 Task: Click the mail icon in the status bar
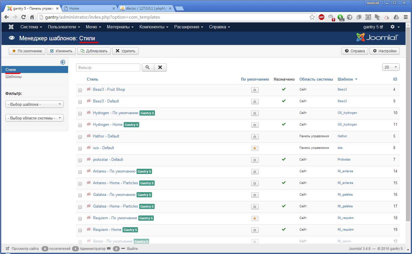click(109, 249)
